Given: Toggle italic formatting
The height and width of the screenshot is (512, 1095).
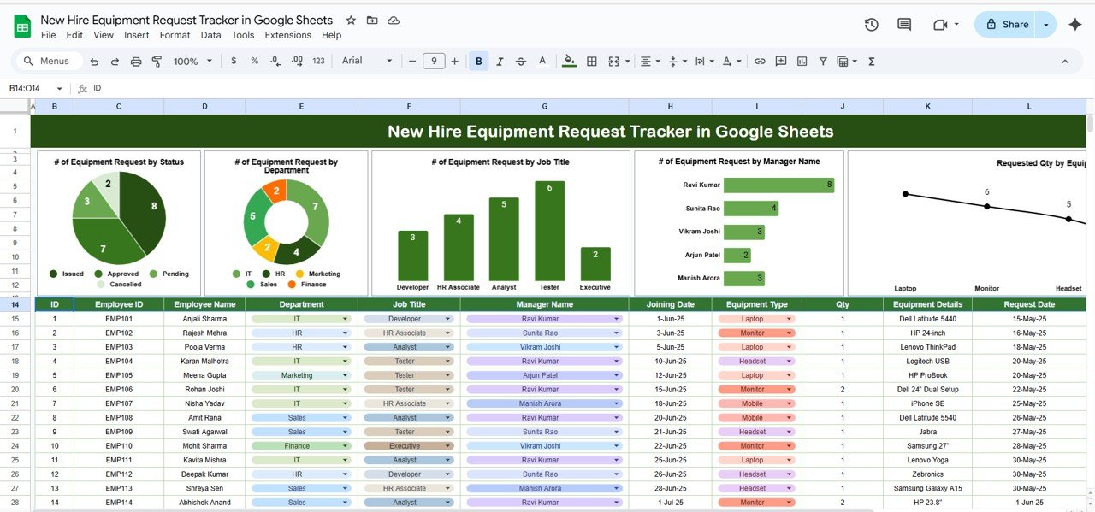Looking at the screenshot, I should click(x=500, y=62).
